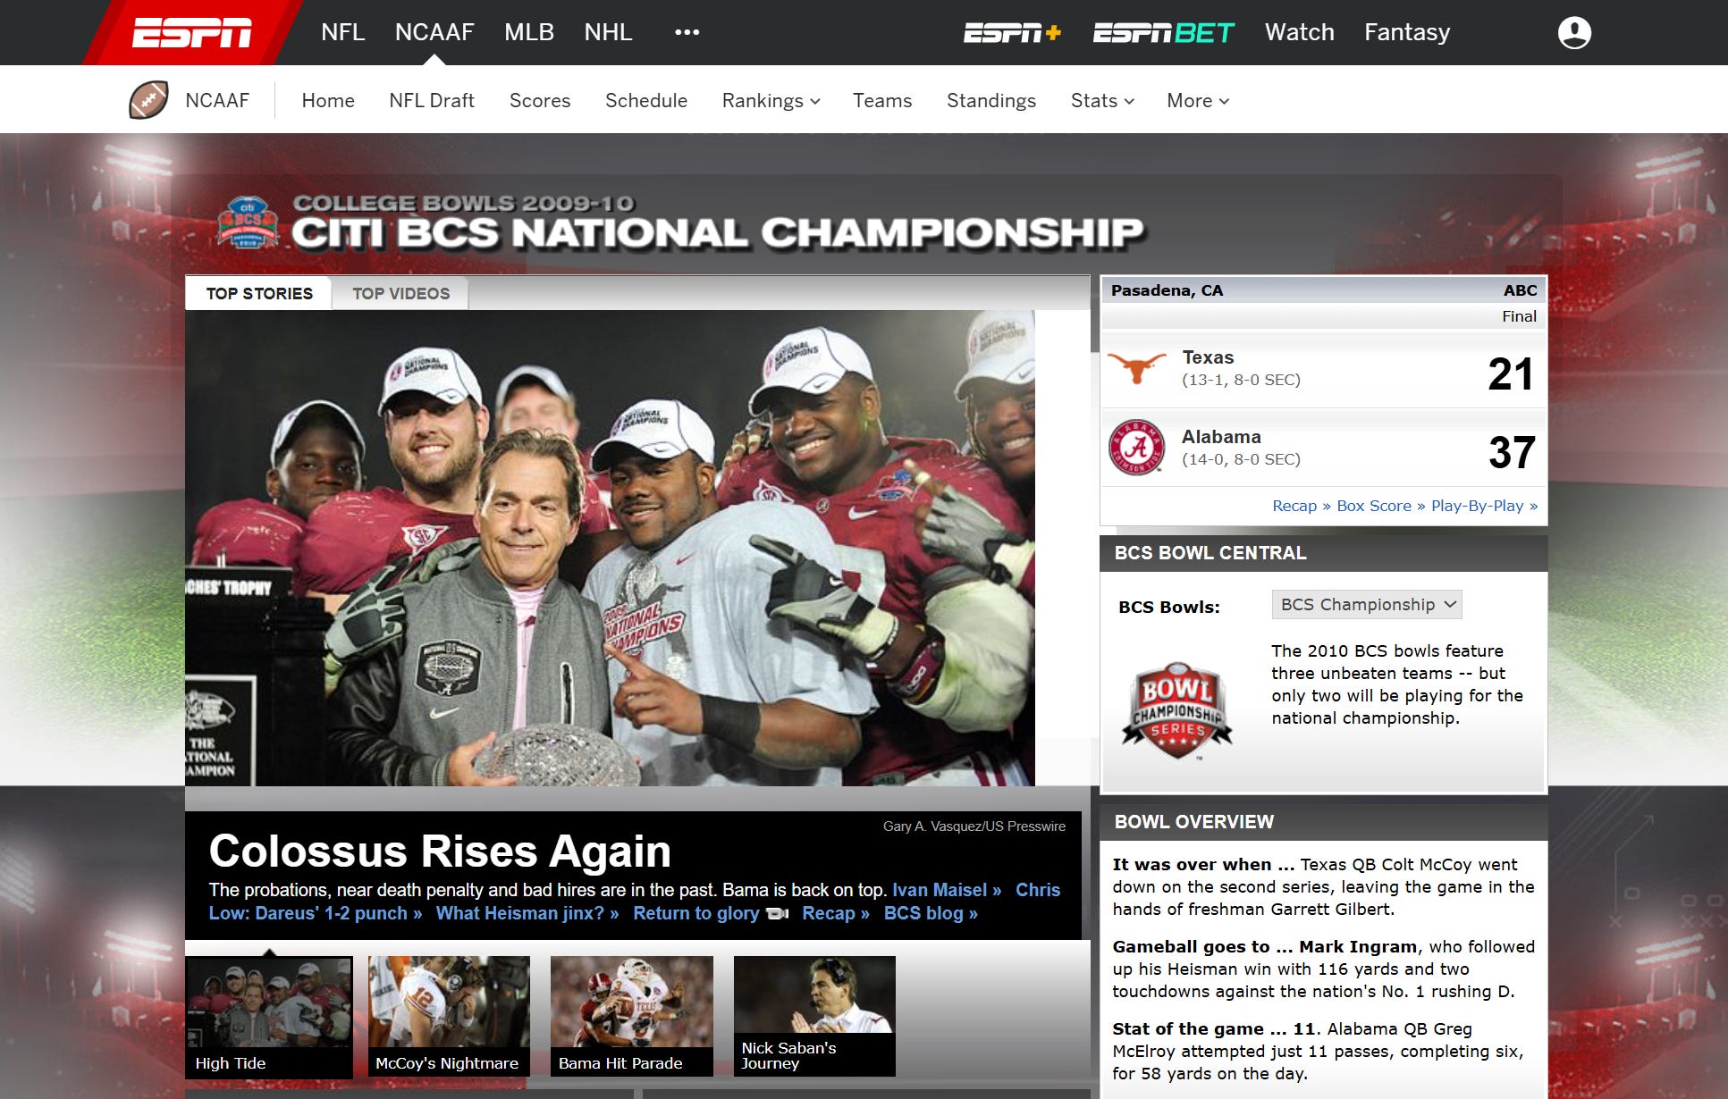Expand the More menu in subnav
This screenshot has width=1728, height=1099.
1197,101
